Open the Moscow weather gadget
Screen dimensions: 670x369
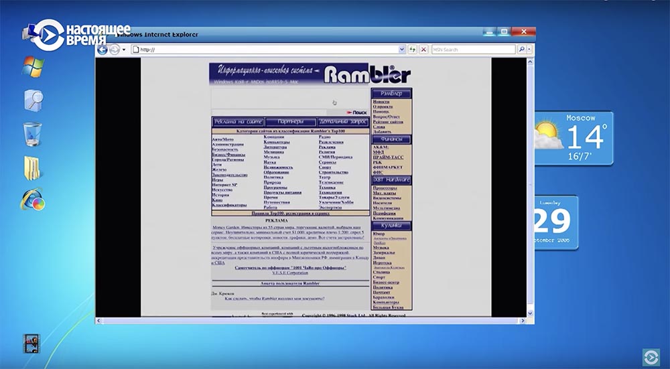click(x=574, y=138)
